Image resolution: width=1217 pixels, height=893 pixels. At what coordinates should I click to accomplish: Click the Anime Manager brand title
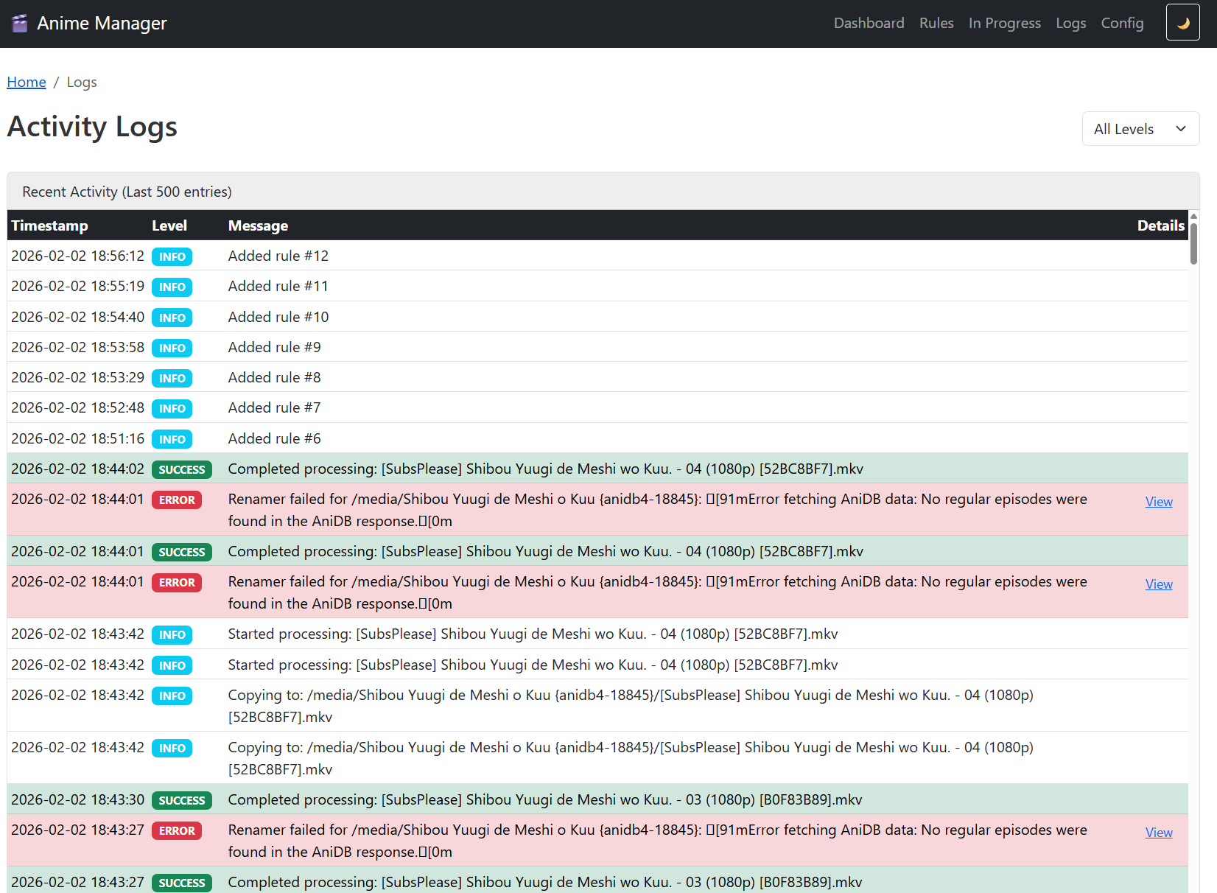102,24
